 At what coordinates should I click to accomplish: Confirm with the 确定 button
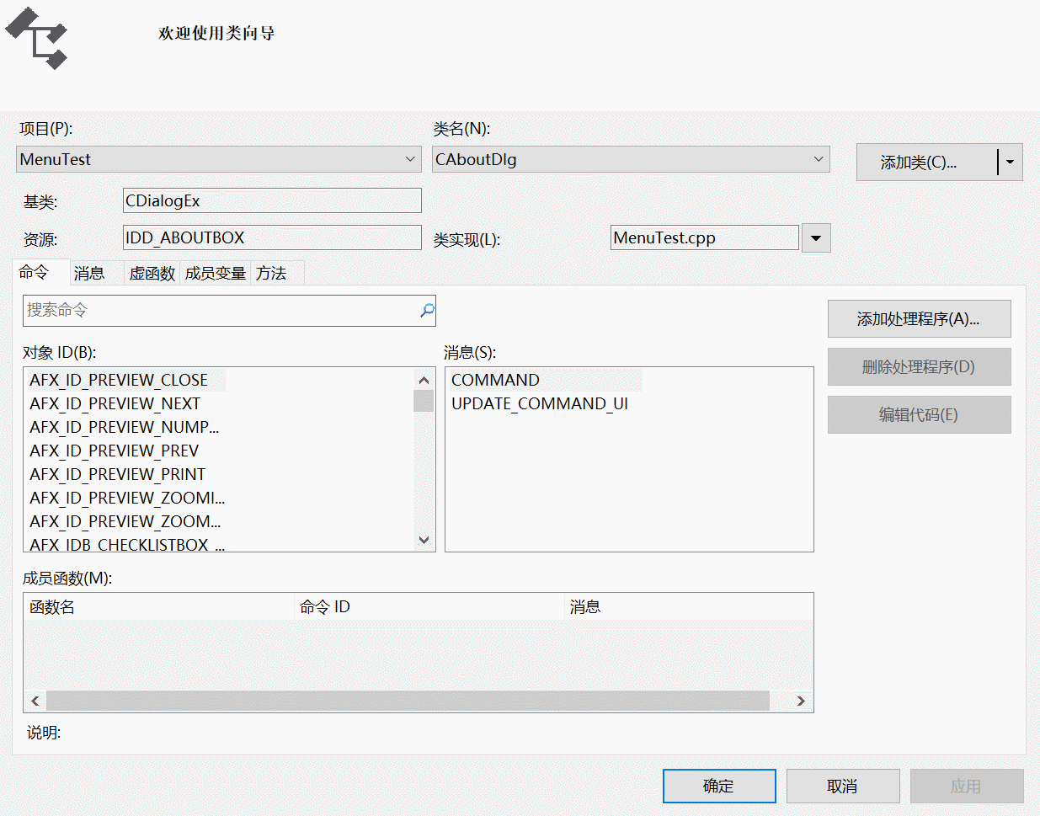pos(719,786)
